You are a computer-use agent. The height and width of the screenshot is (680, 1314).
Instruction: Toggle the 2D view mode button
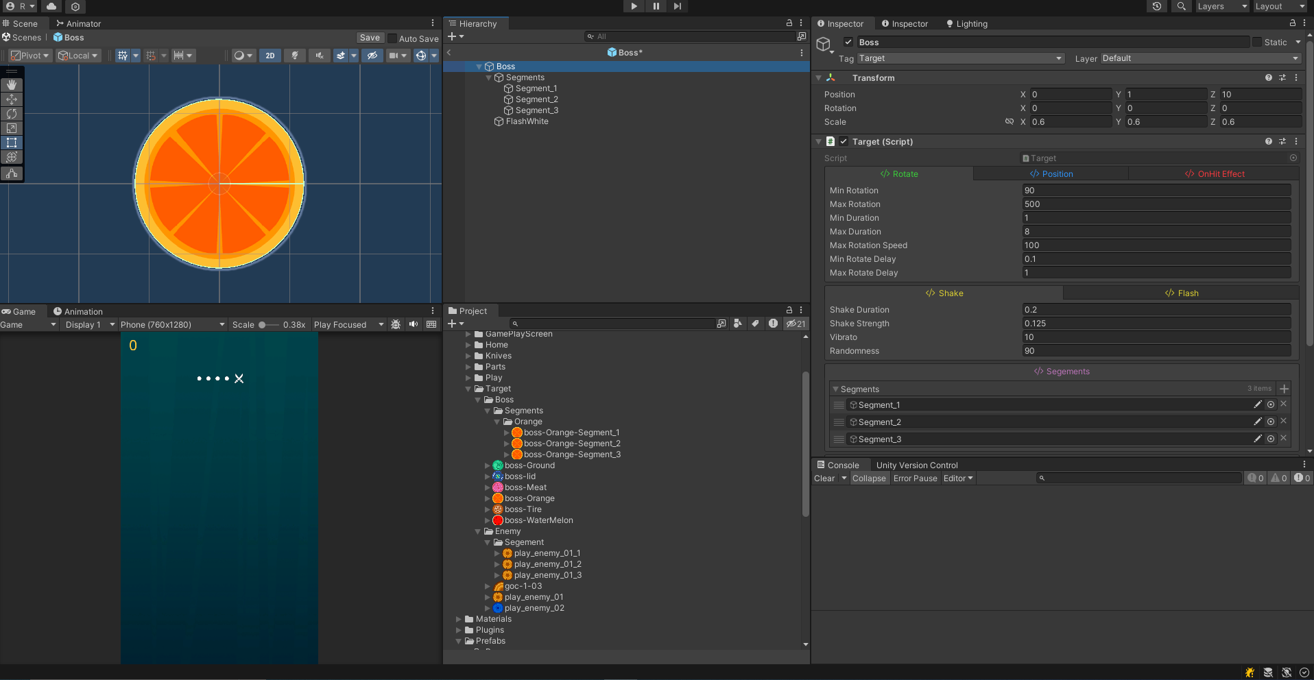click(x=270, y=56)
